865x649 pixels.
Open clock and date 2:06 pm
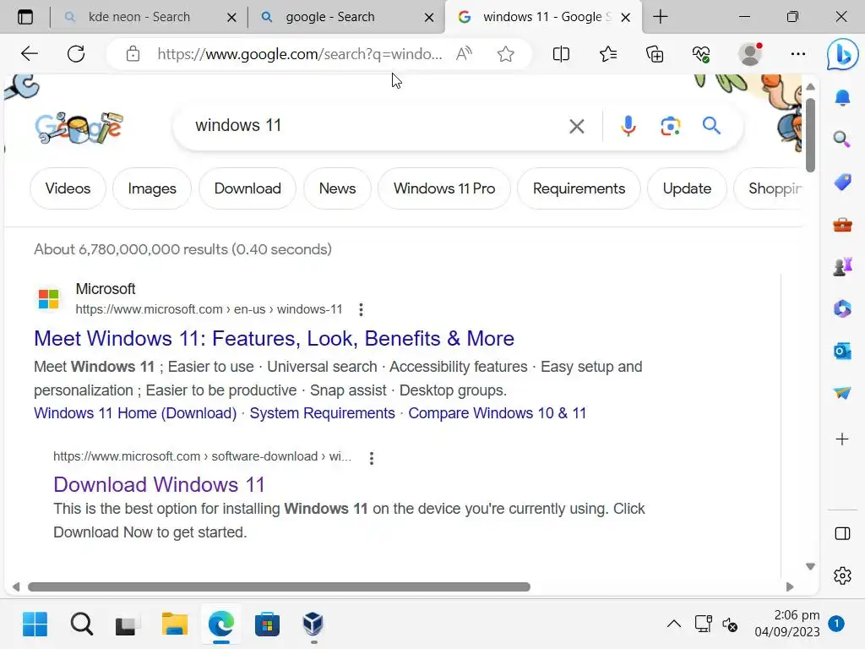tap(787, 623)
